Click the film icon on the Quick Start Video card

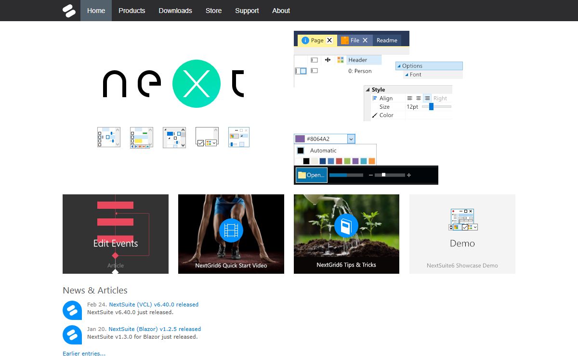(231, 230)
